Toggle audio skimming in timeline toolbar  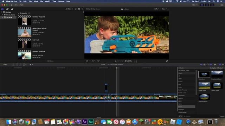pyautogui.click(x=204, y=64)
